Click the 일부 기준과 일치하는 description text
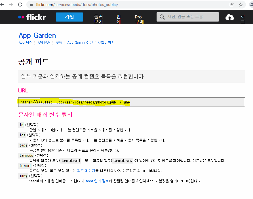 [83, 76]
